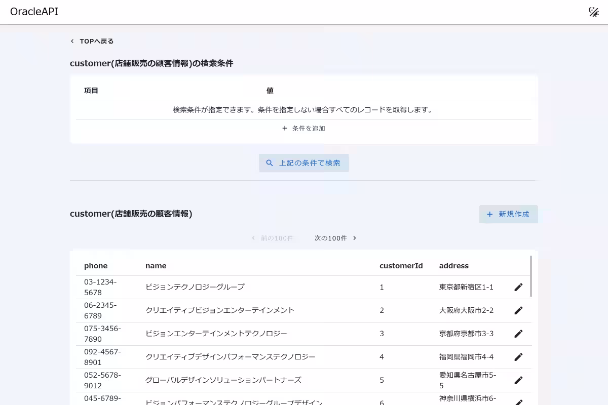Screen dimensions: 608x405
Task: Click the plus icon on 新規作成
Action: [x=489, y=214]
